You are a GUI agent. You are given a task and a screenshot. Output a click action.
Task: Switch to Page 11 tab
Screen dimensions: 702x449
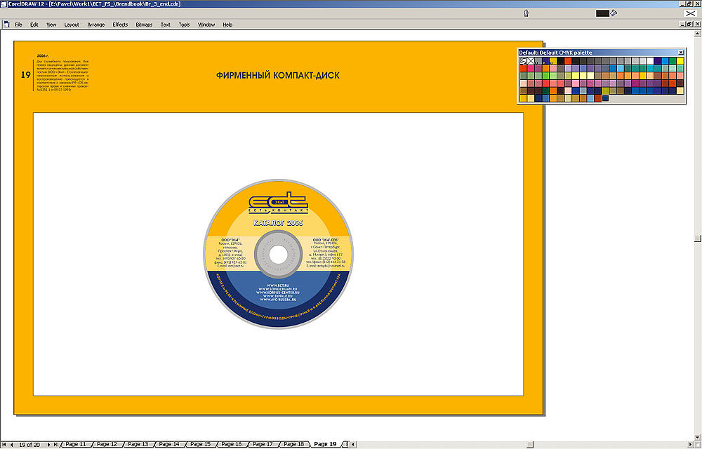click(x=76, y=444)
